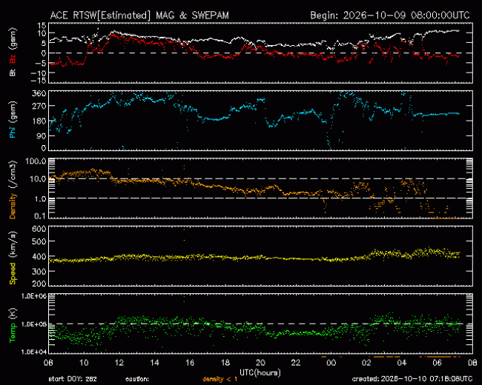Viewport: 482px width, 385px height.
Task: Click the 1.0E+04 tick label on Temp axis
Action: (x=34, y=352)
